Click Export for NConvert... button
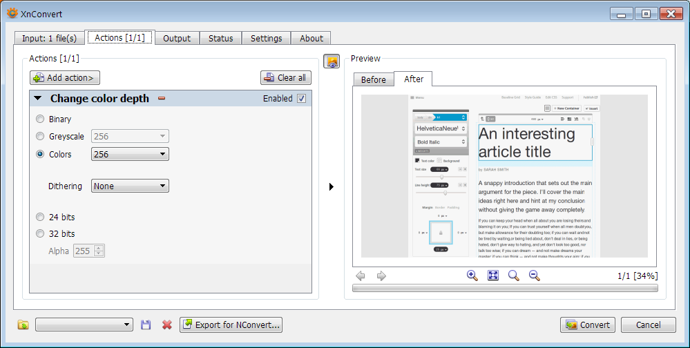Image resolution: width=690 pixels, height=348 pixels. [231, 325]
